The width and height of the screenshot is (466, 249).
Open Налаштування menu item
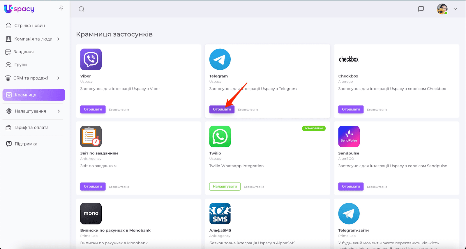(x=30, y=111)
